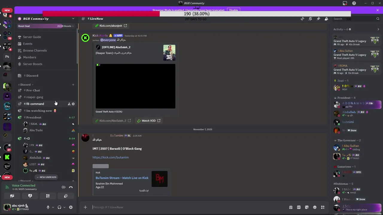Start an Activity via shapes icon
This screenshot has height=215, width=383.
pyautogui.click(x=48, y=196)
